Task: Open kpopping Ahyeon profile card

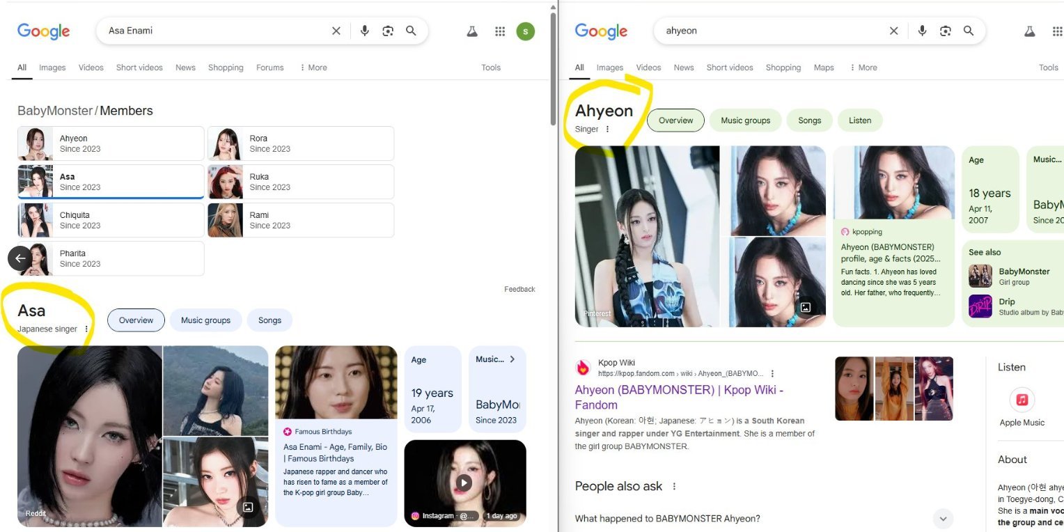Action: (894, 236)
